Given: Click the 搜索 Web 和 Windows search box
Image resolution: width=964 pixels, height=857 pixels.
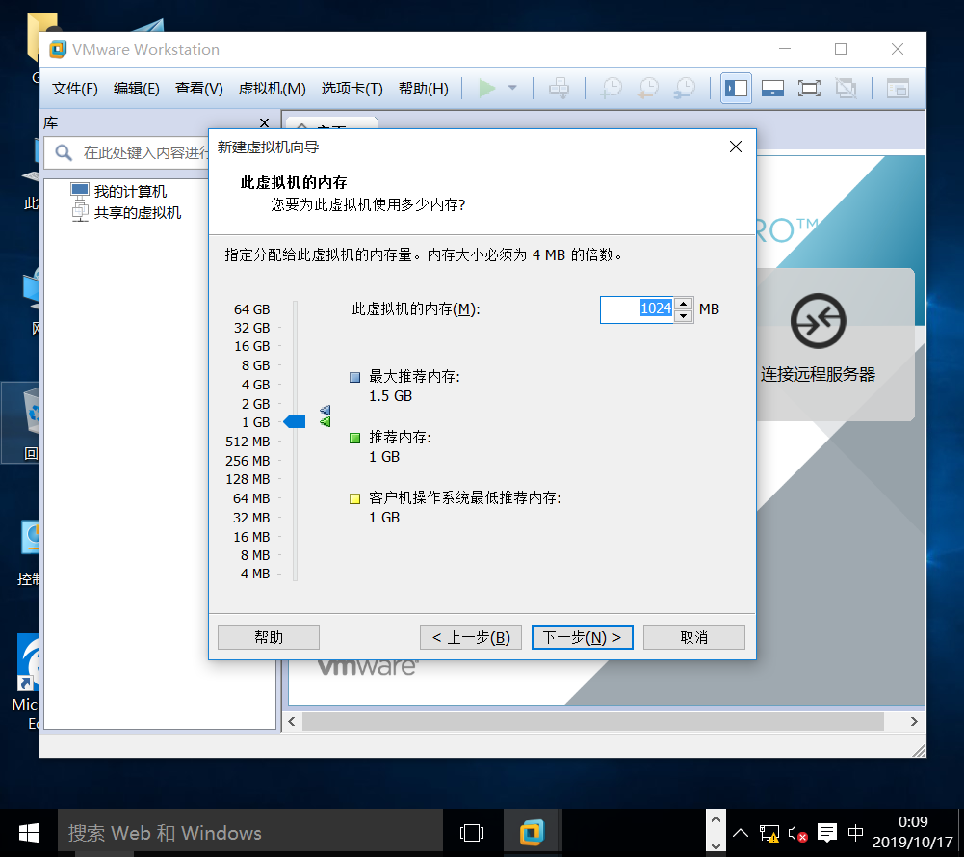Looking at the screenshot, I should (250, 833).
